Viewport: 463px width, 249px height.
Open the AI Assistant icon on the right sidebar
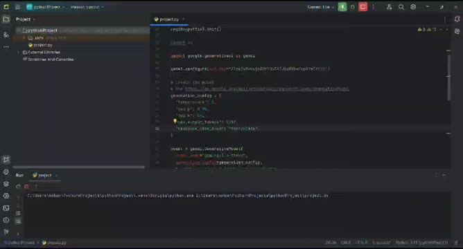pyautogui.click(x=457, y=31)
